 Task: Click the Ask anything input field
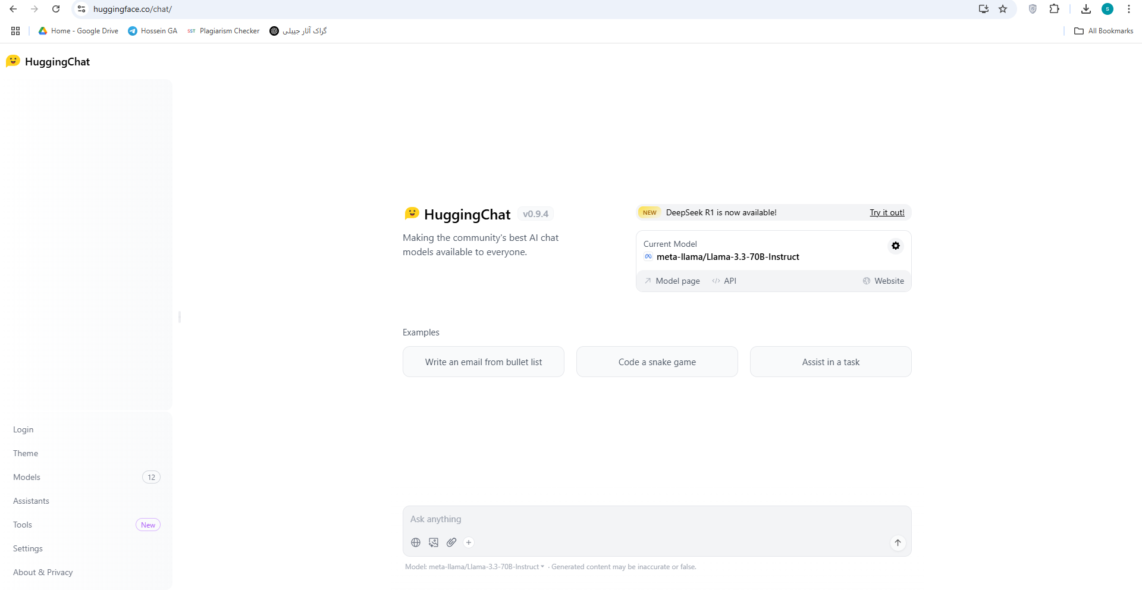click(657, 519)
